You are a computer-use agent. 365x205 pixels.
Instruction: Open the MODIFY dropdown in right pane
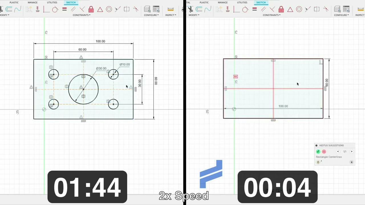click(194, 15)
